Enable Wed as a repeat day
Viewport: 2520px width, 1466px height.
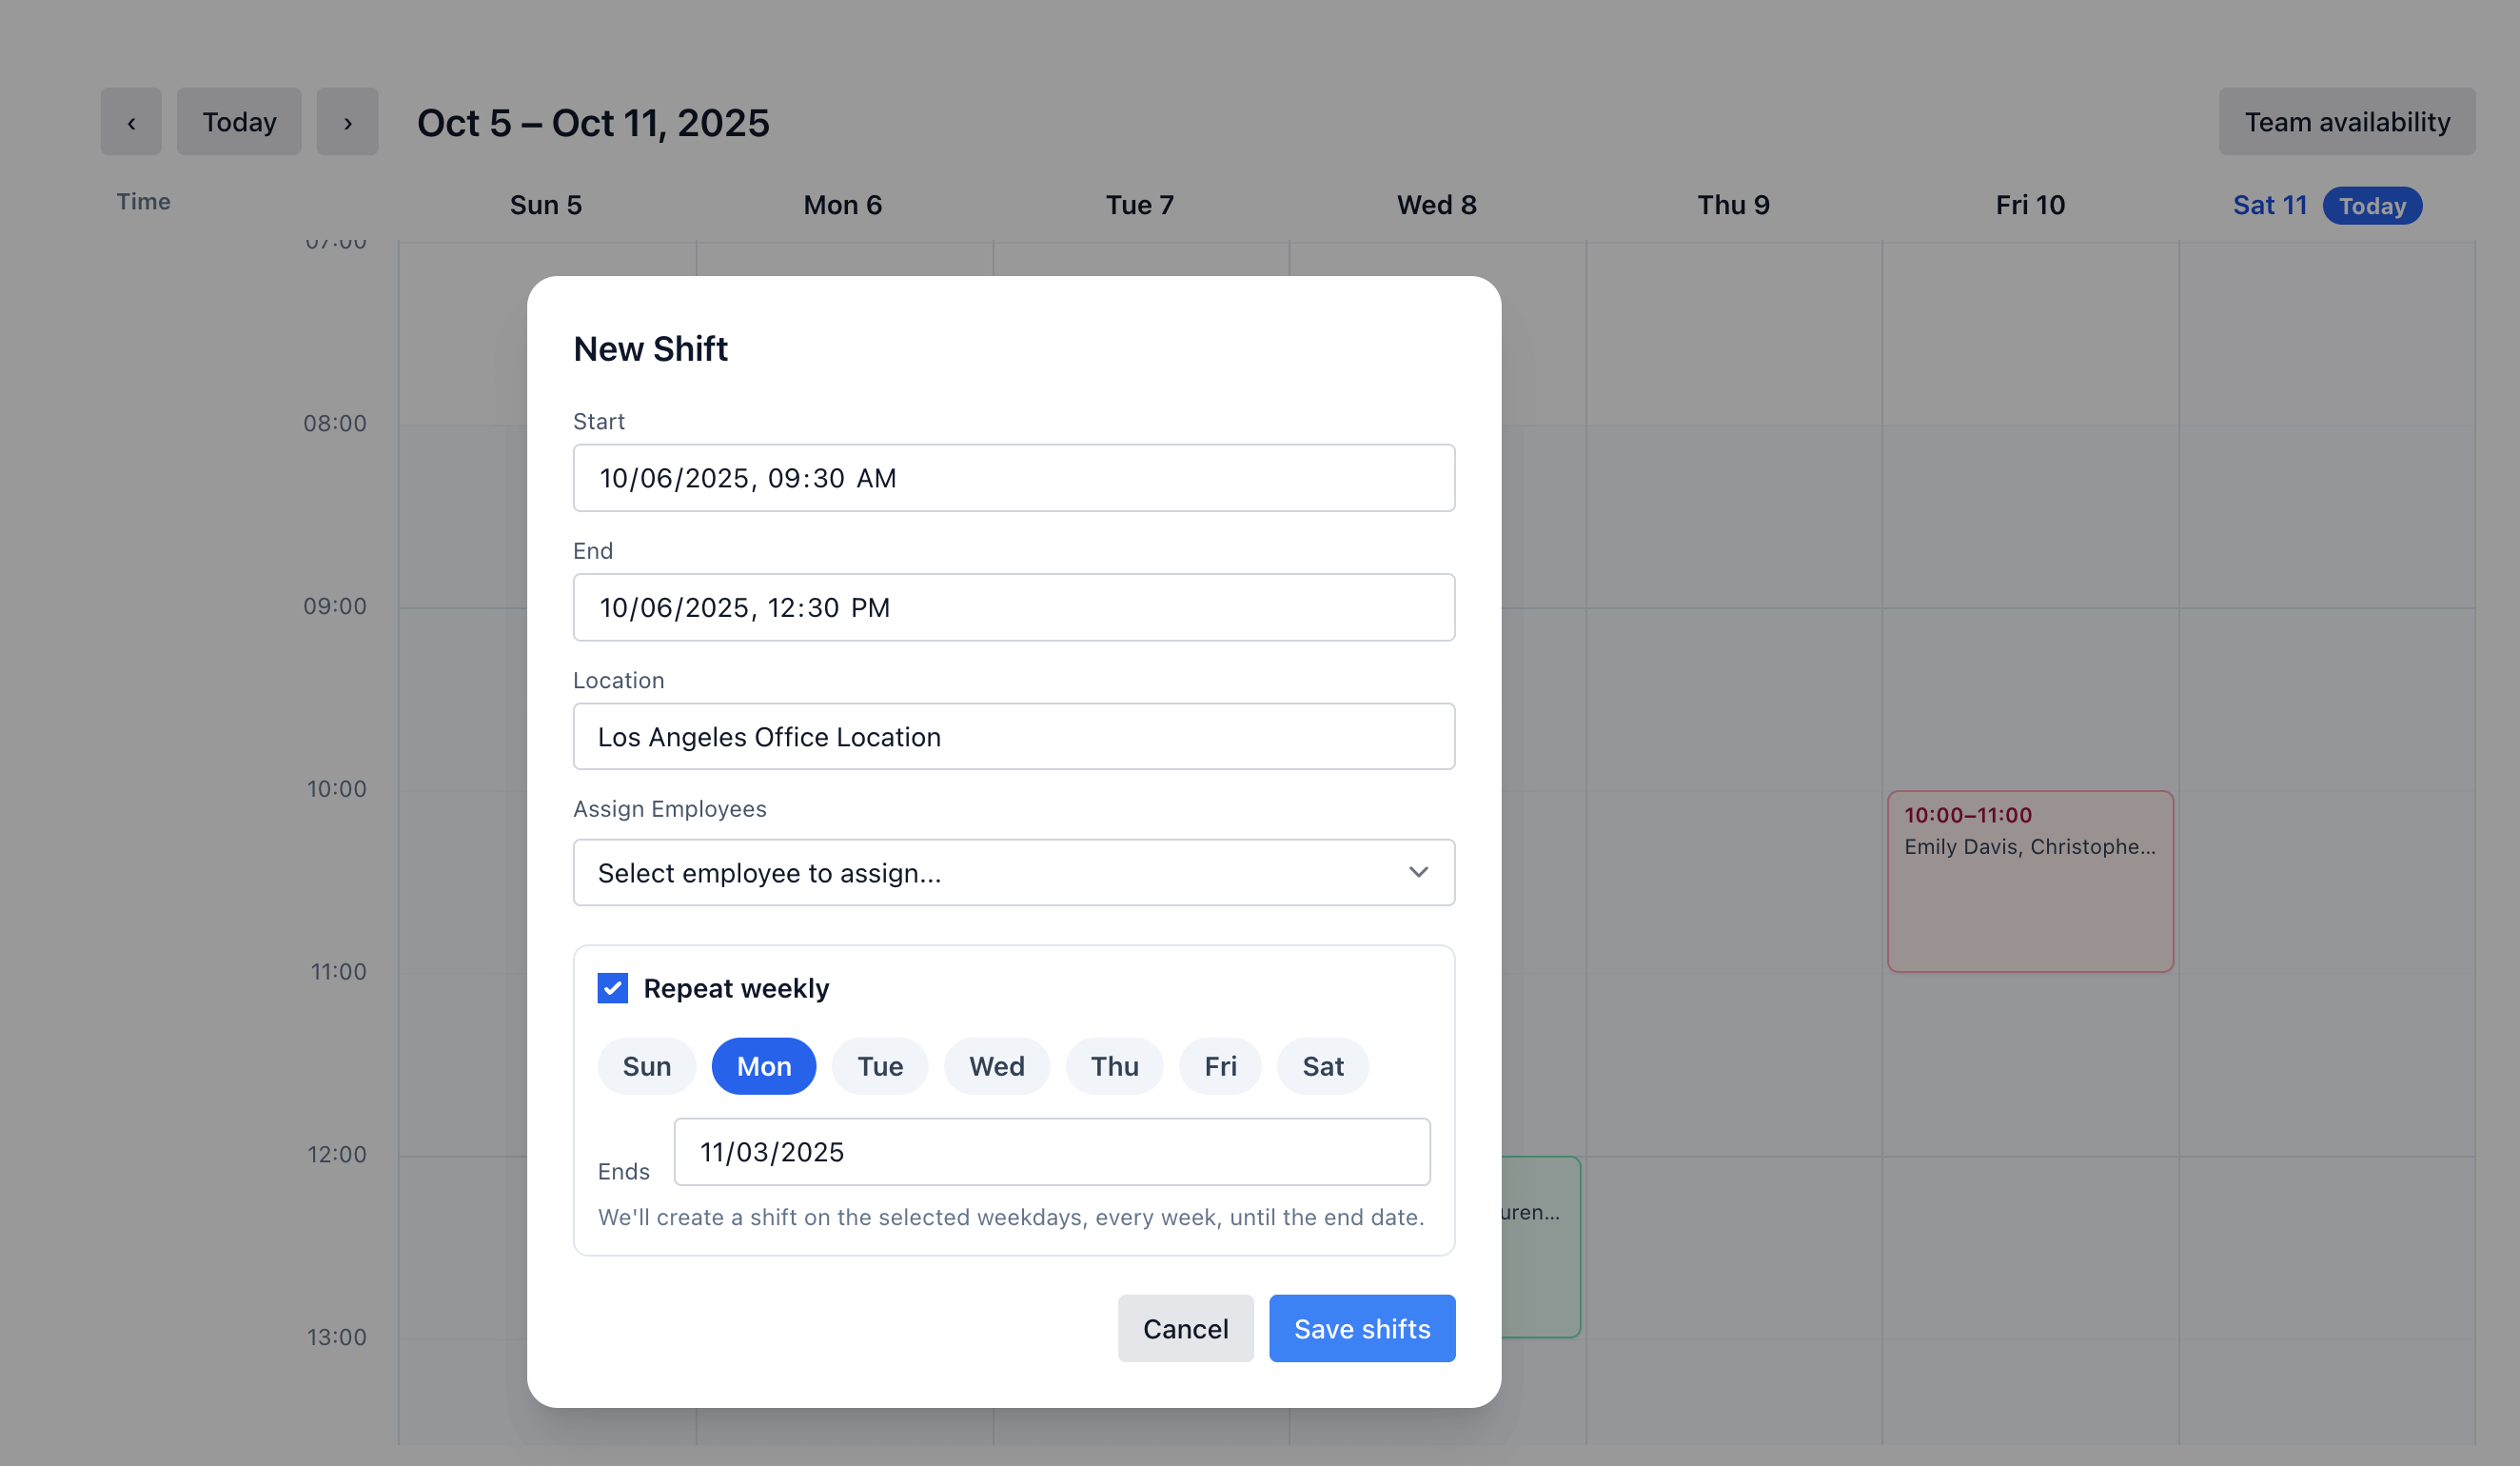pyautogui.click(x=996, y=1066)
